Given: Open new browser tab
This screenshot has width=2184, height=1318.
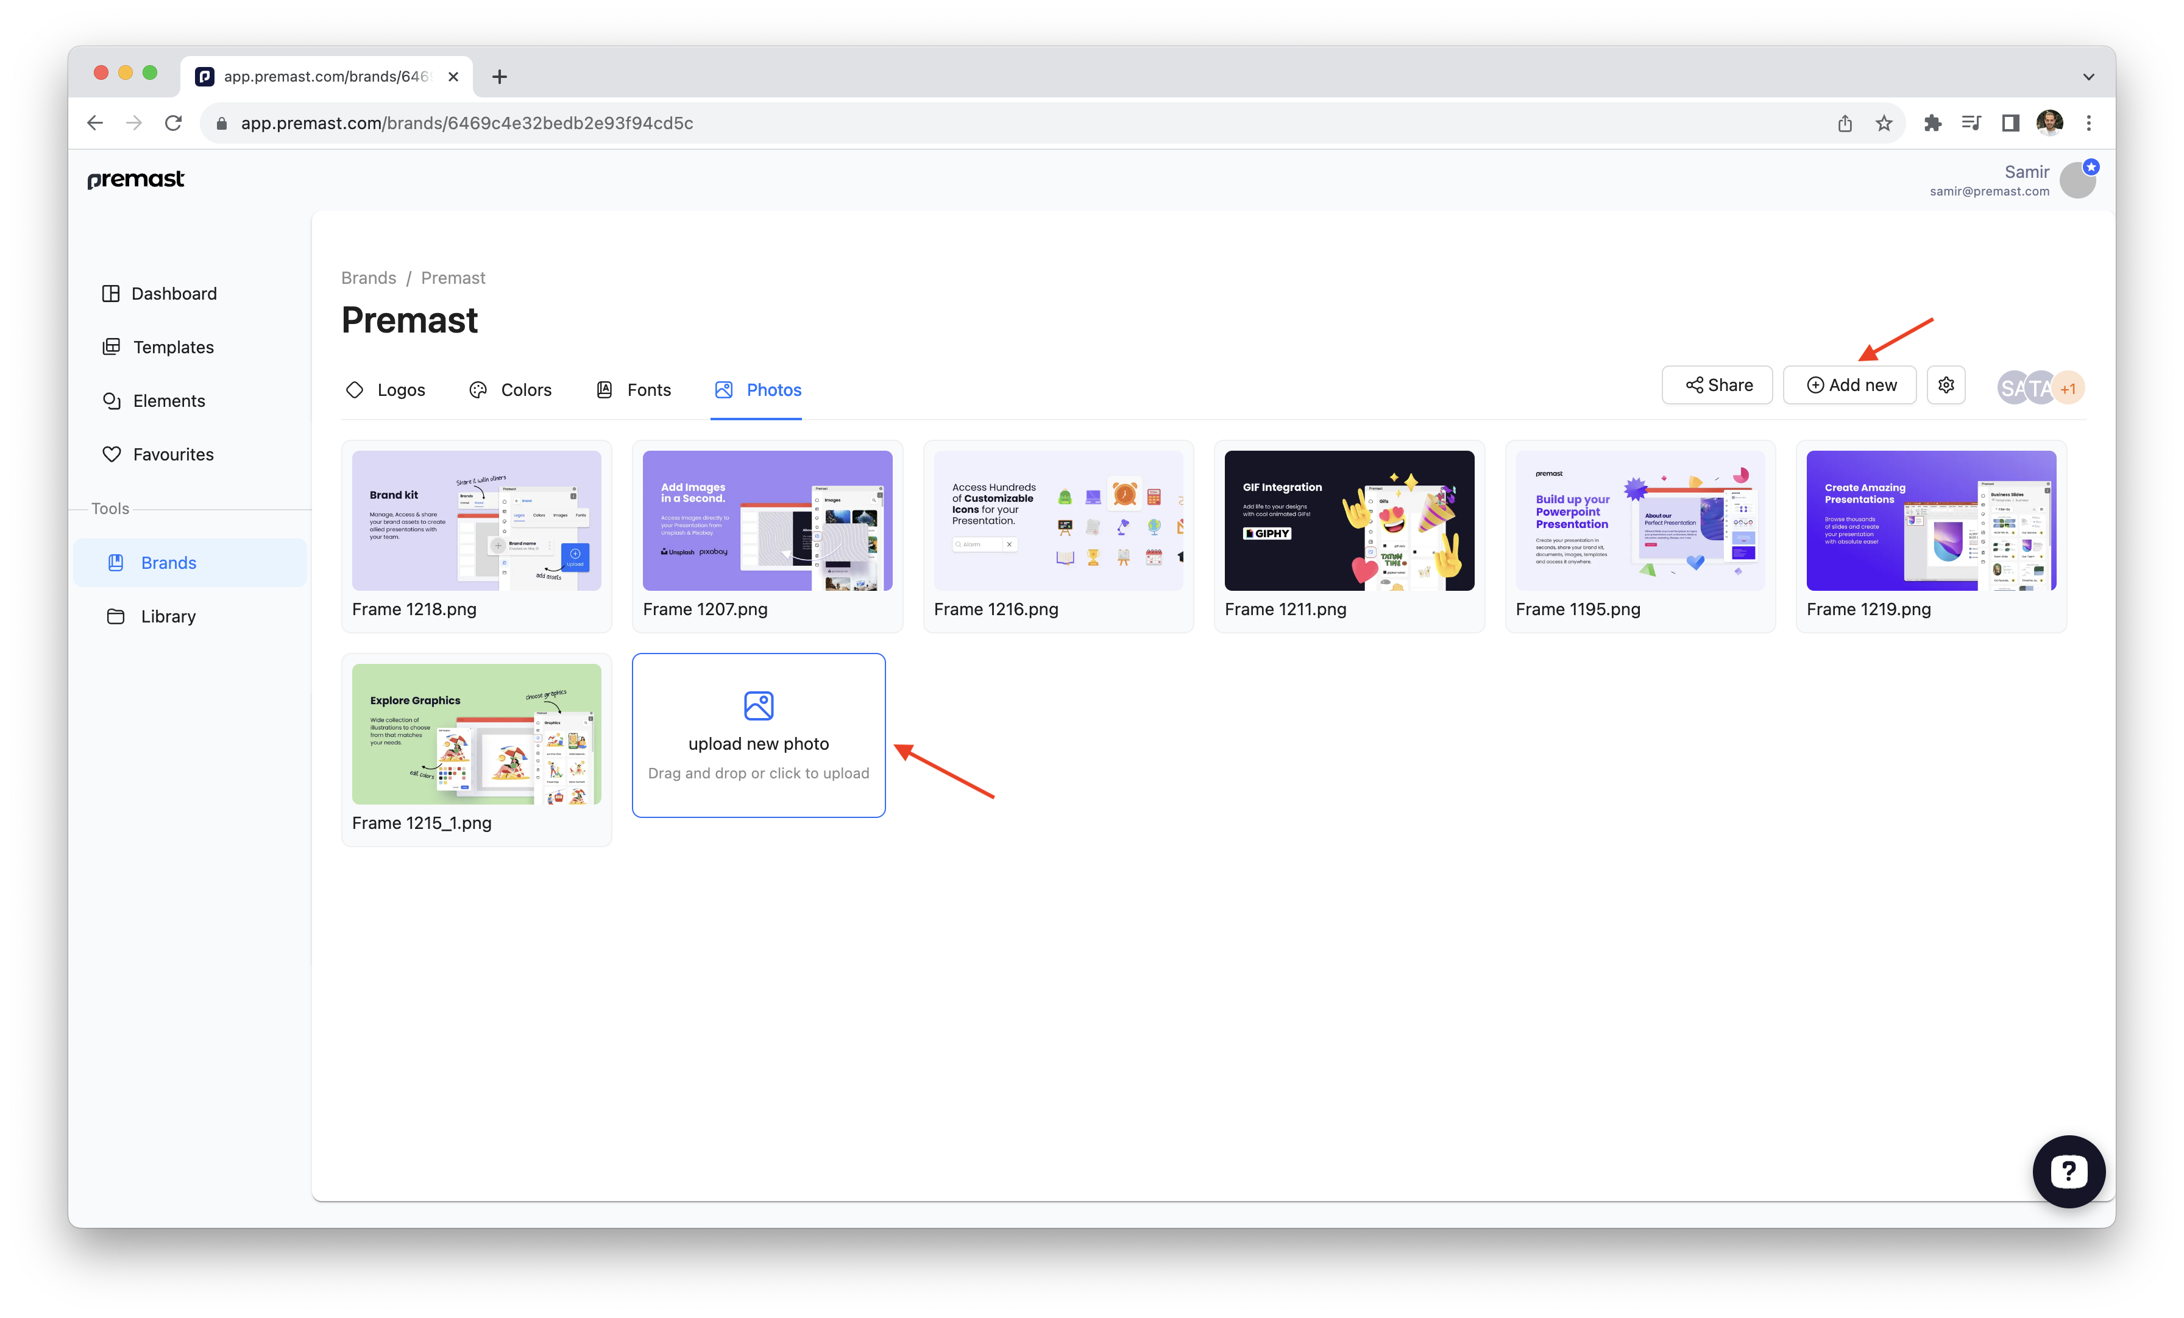Looking at the screenshot, I should [x=500, y=77].
